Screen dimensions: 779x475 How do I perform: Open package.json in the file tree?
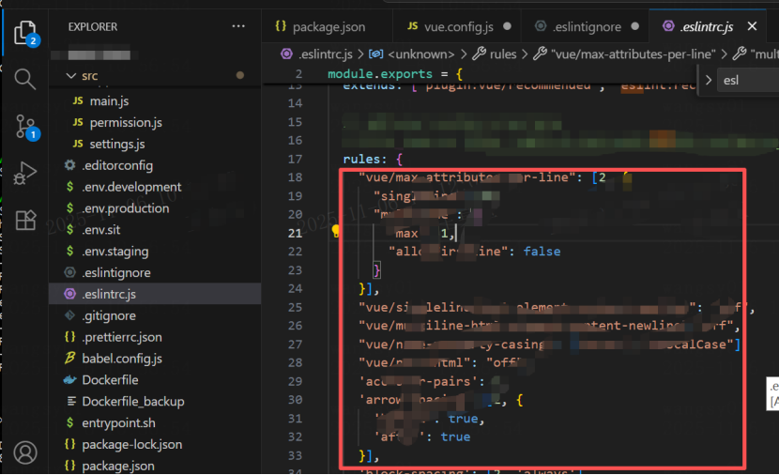(117, 466)
